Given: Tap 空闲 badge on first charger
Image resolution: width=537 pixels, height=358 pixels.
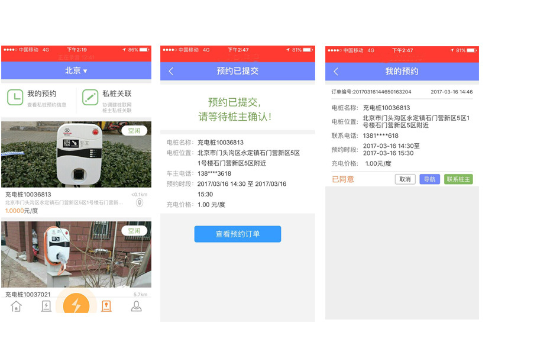Looking at the screenshot, I should tap(134, 131).
